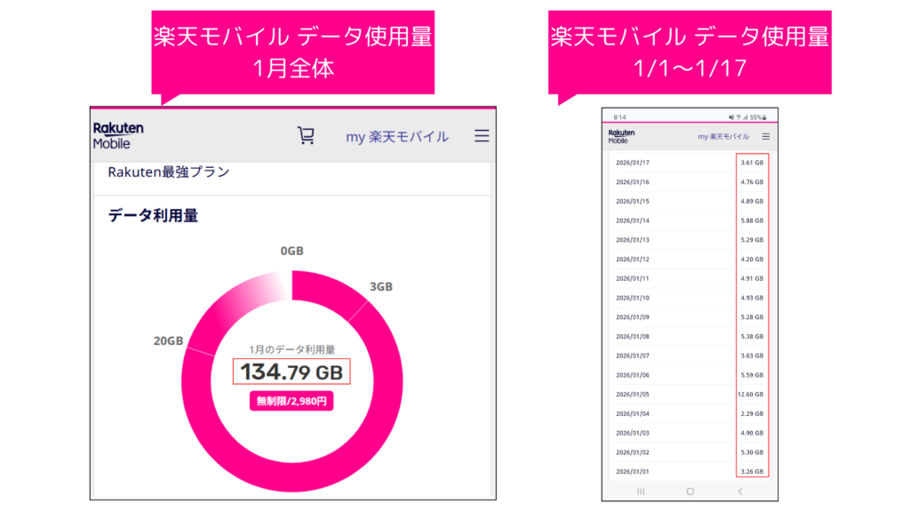Screen dimensions: 910x512
Task: Tap Android home circle button
Action: tap(690, 491)
